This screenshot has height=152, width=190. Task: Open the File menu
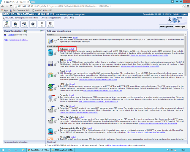point(6,18)
